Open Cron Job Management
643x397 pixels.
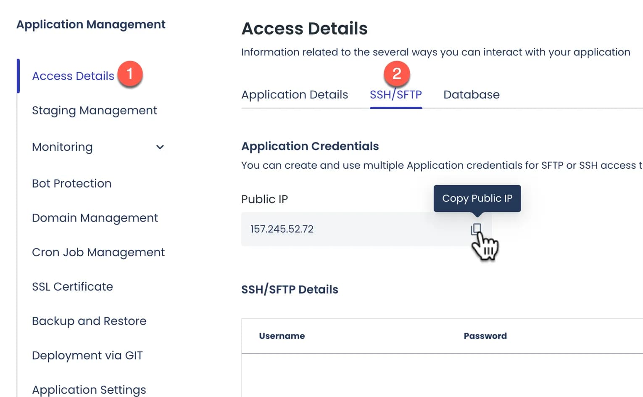tap(98, 252)
